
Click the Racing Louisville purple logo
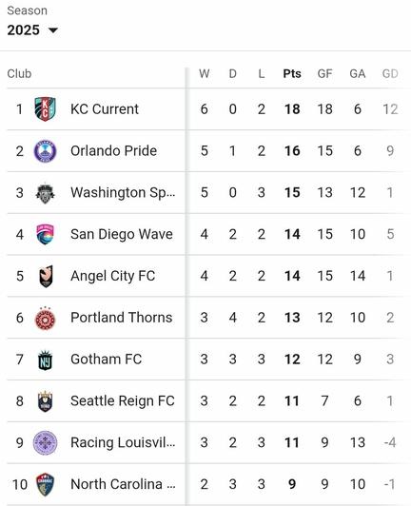[x=46, y=443]
